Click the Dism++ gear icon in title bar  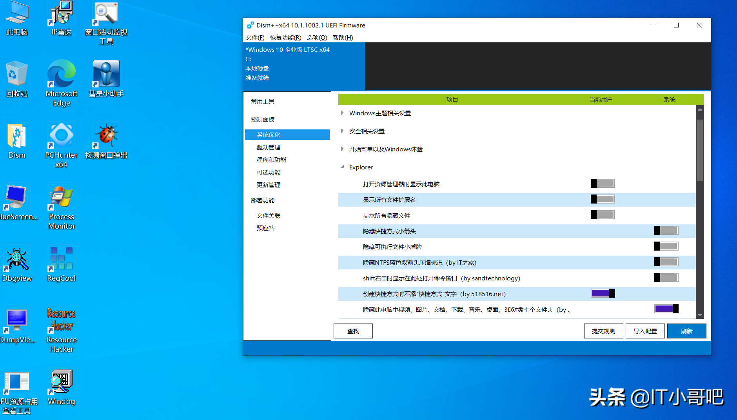coord(250,25)
